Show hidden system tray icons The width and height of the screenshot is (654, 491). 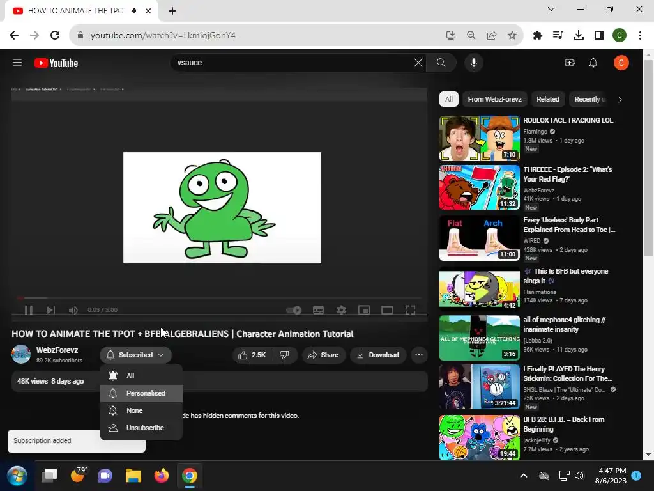[524, 476]
